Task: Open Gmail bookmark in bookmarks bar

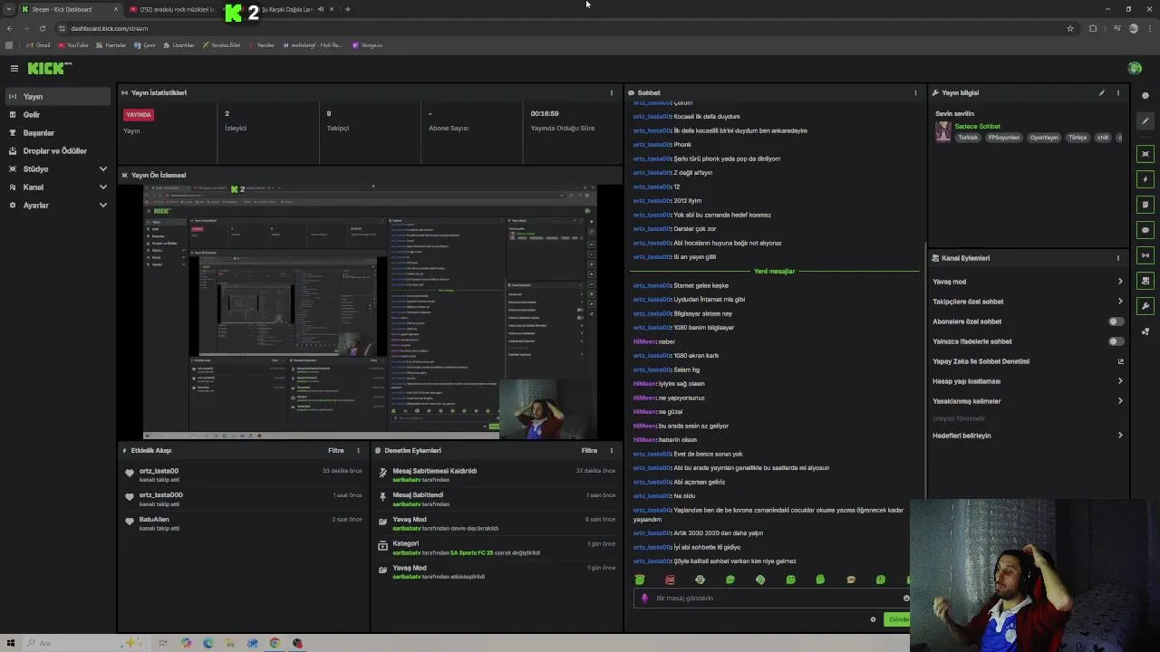Action: [38, 45]
